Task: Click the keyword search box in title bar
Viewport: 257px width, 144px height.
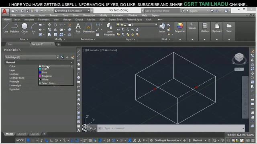Action: [x=162, y=11]
